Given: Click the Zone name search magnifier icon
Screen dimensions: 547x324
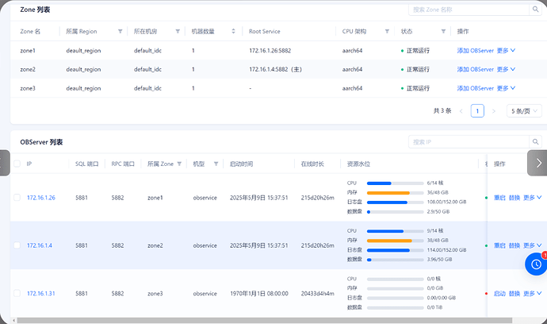Looking at the screenshot, I should [x=536, y=10].
